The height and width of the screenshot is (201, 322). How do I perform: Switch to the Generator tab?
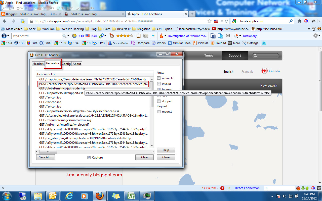point(53,63)
